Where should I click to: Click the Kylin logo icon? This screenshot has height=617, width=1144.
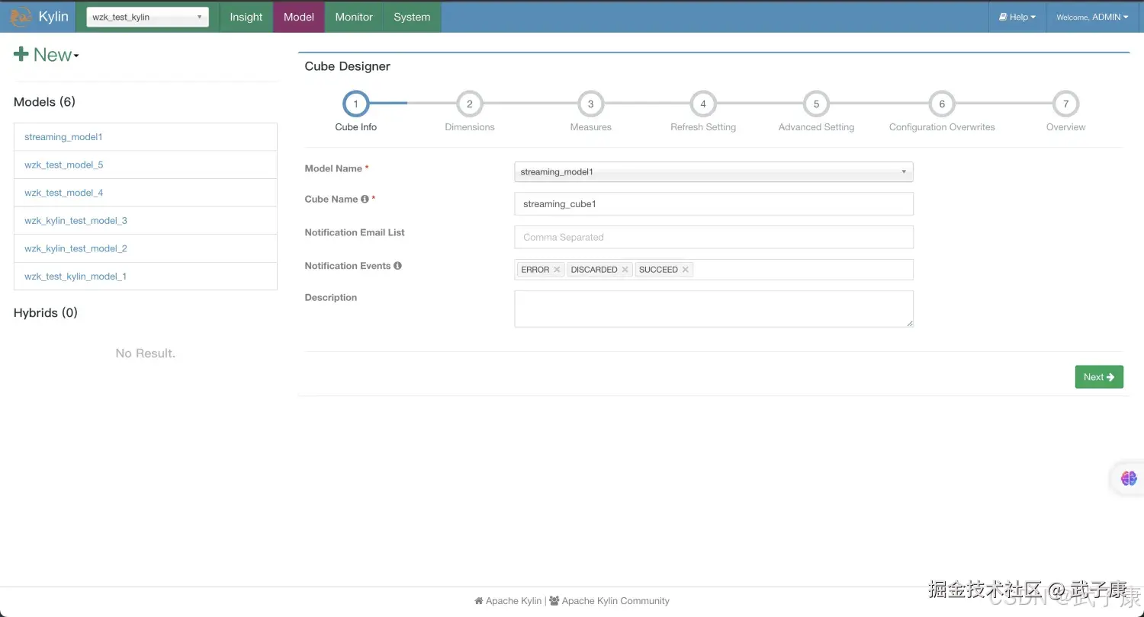21,17
